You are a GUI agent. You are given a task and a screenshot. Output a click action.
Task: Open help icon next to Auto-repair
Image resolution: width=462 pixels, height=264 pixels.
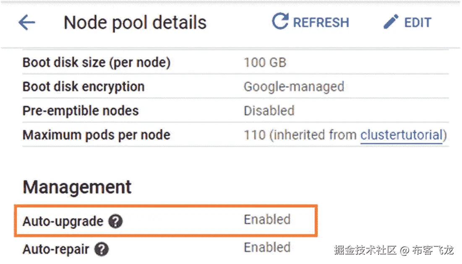pyautogui.click(x=102, y=249)
